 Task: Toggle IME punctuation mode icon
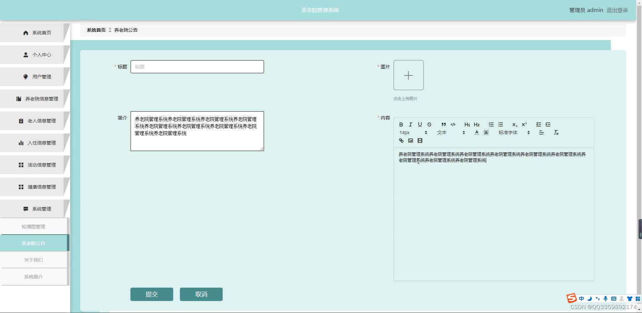coord(598,299)
